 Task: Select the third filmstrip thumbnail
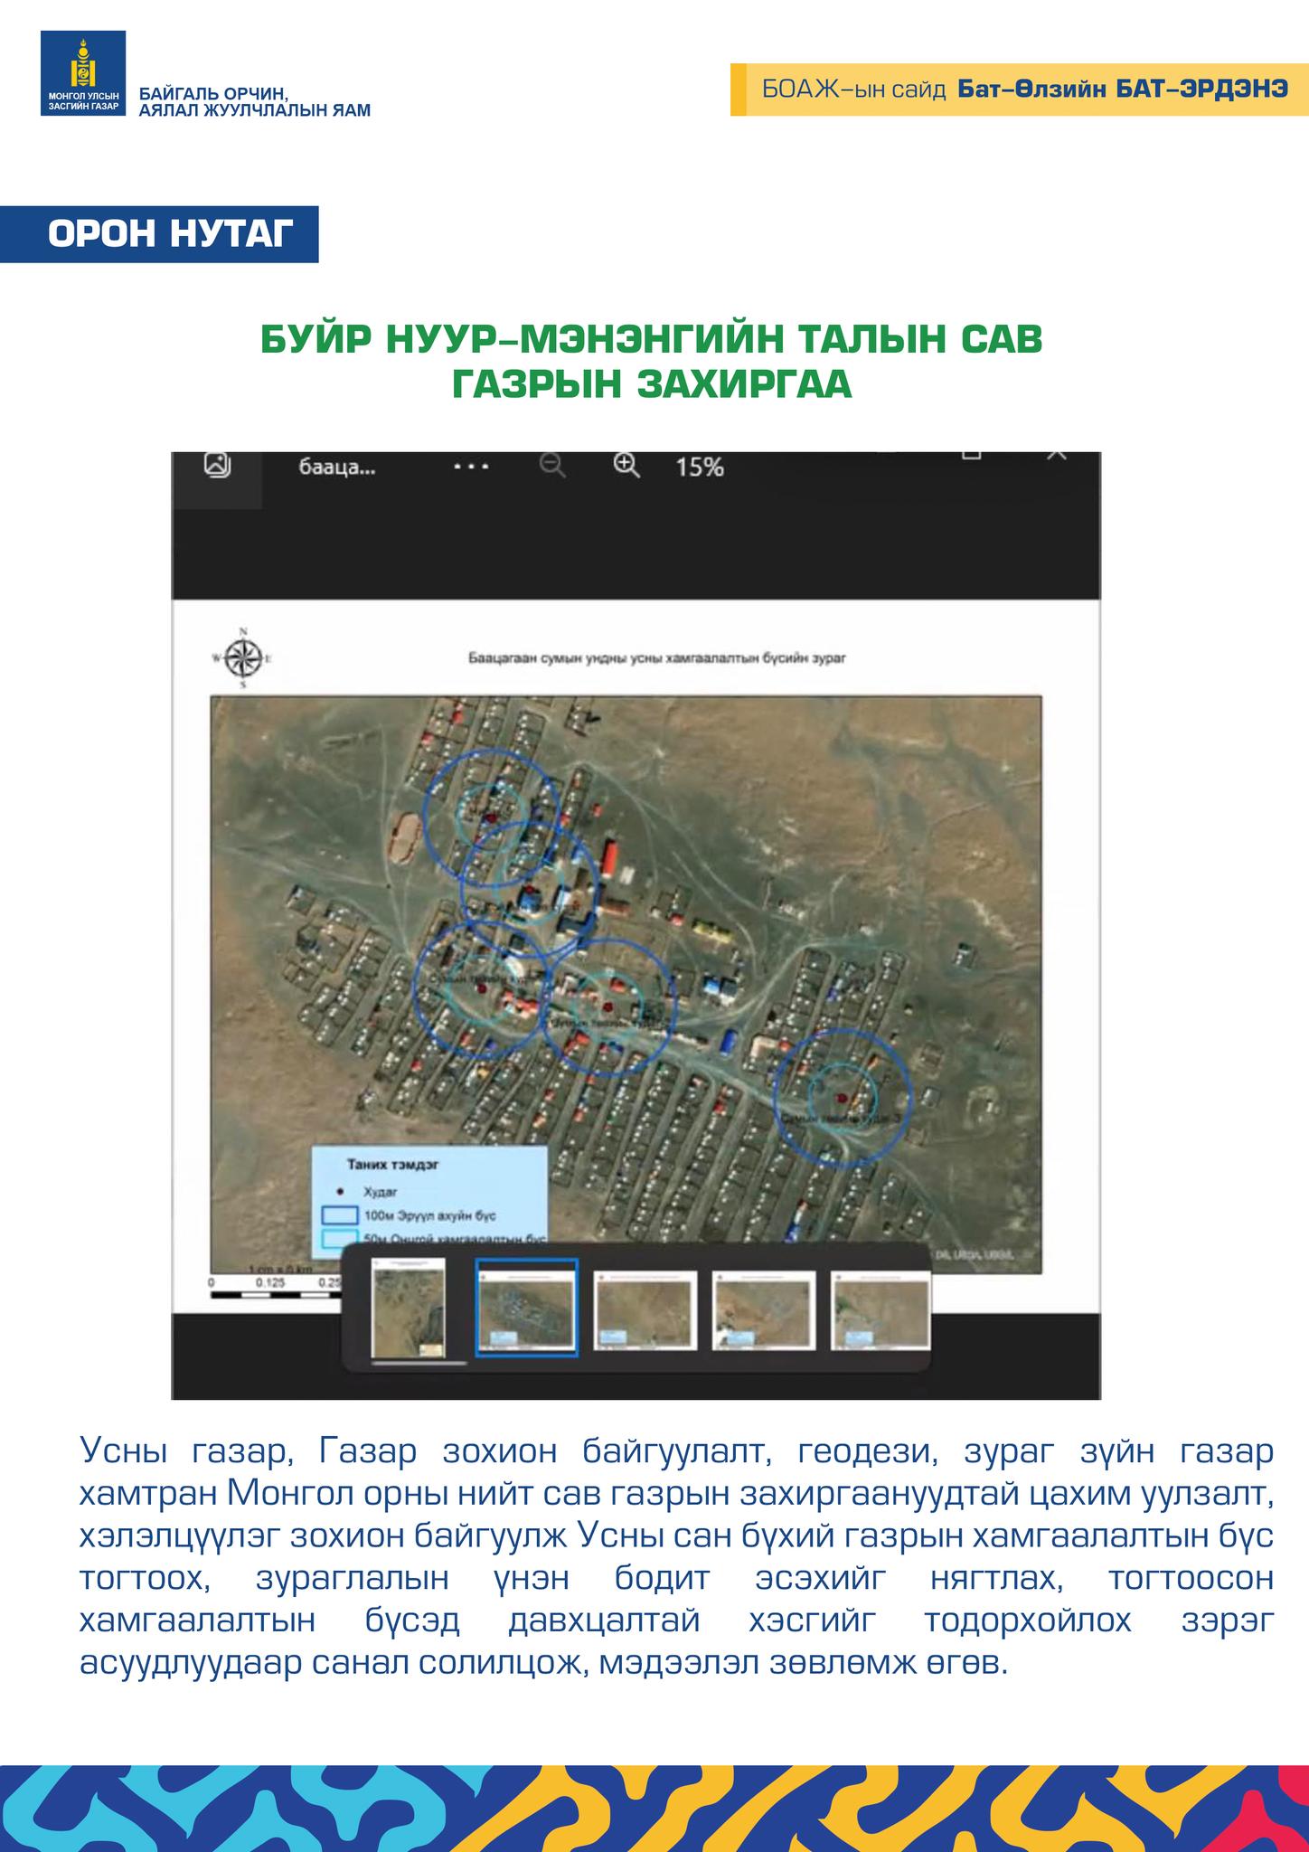(x=645, y=1310)
